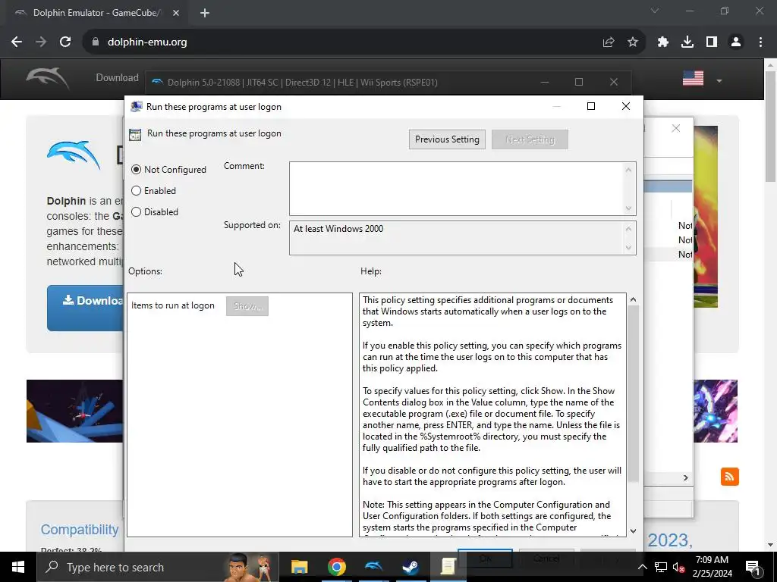Close the Dolphin Emulator tab

[x=176, y=13]
